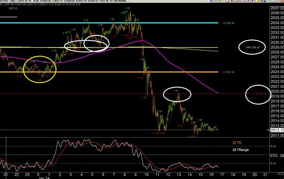This screenshot has width=284, height=179.
Task: Click the hour 0 time axis label
Action: (x=38, y=174)
